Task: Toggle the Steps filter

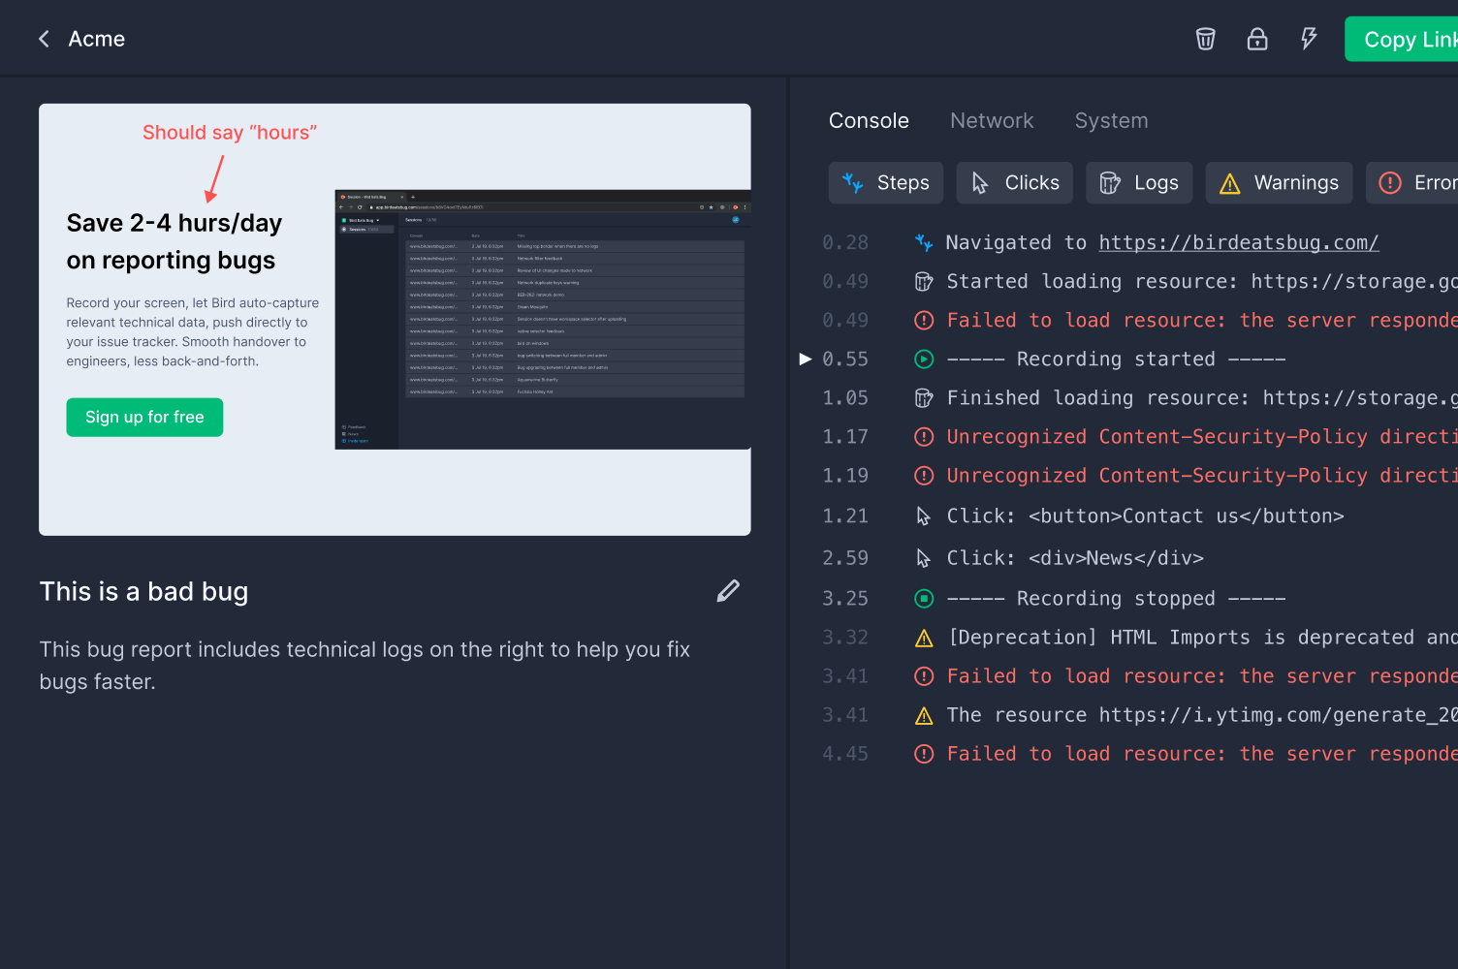Action: coord(885,183)
